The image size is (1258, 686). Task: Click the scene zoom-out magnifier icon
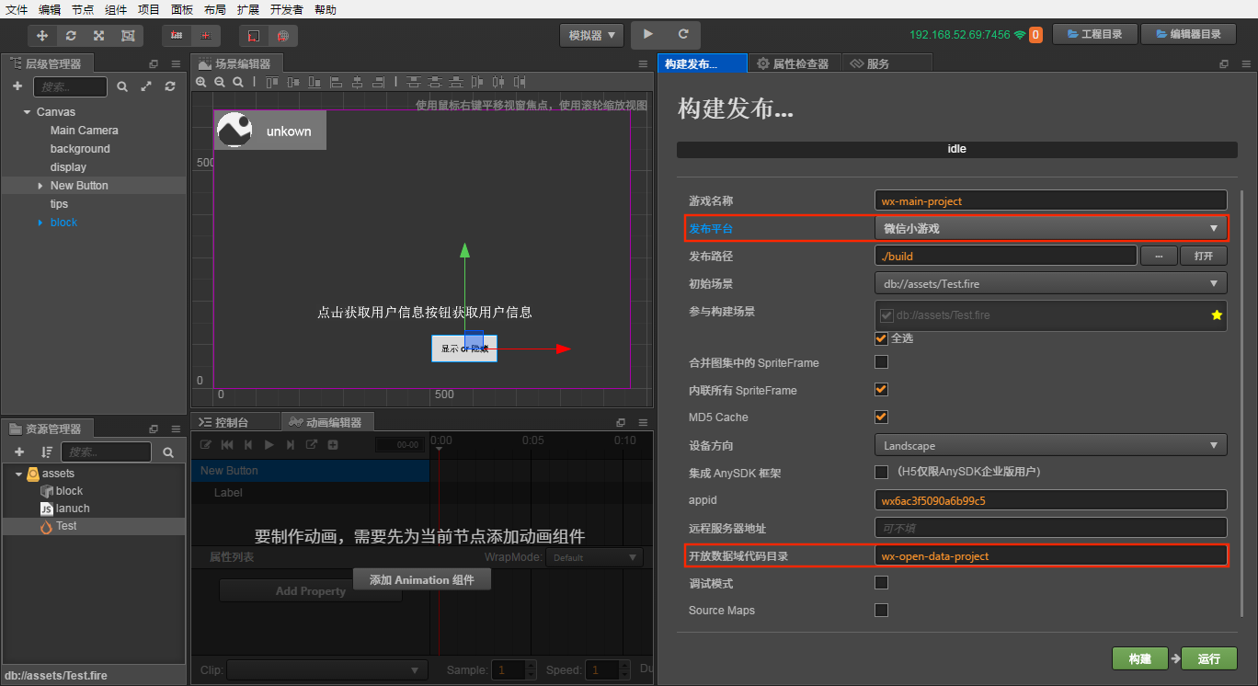pos(220,82)
